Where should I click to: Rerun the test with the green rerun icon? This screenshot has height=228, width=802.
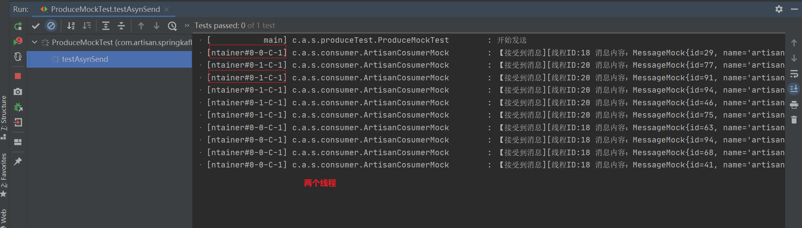pyautogui.click(x=18, y=26)
